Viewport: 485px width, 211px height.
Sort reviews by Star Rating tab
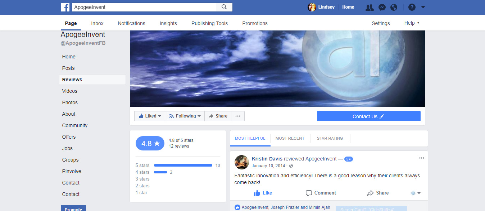pos(330,138)
